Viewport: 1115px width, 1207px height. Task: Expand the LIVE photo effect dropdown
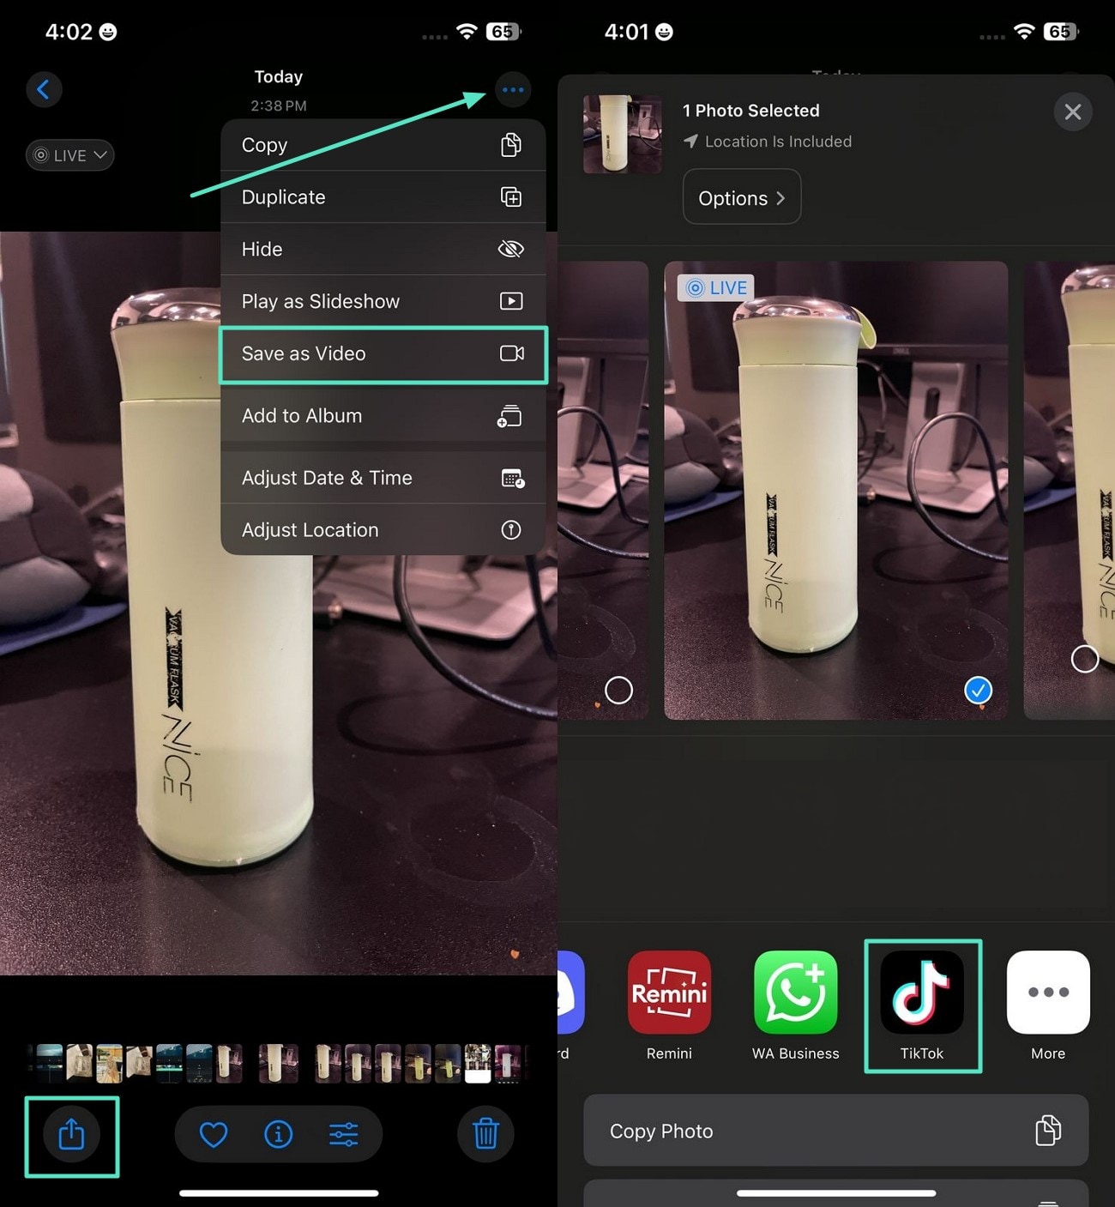coord(70,155)
